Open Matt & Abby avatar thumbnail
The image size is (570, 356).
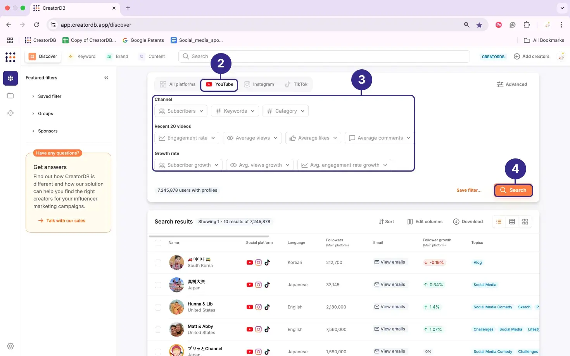point(176,330)
